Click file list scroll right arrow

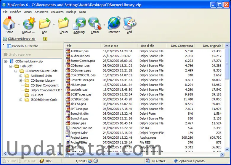click(222, 154)
